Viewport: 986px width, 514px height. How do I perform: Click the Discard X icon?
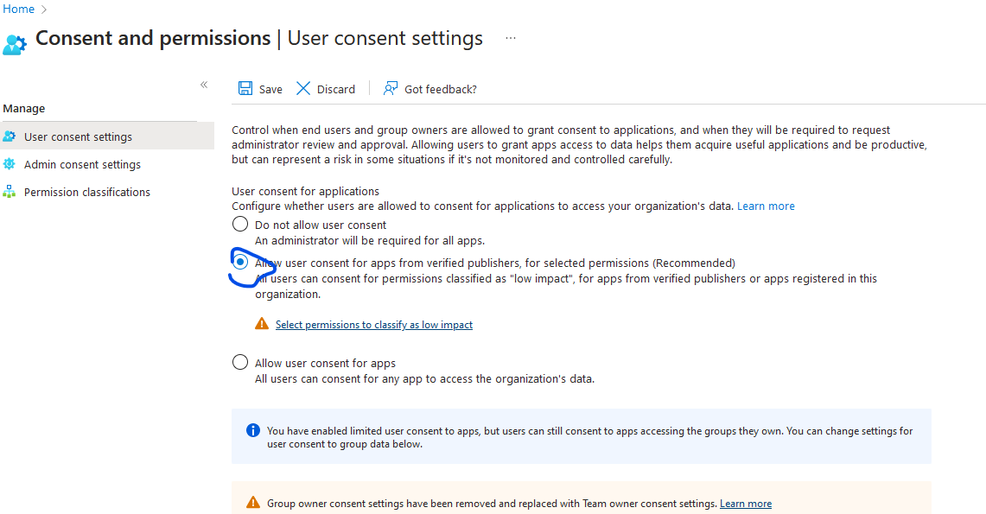[303, 89]
